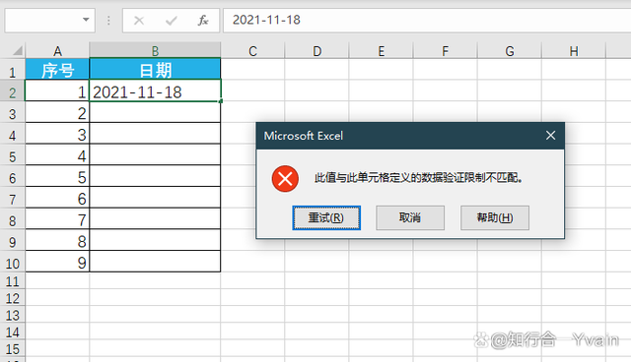Click empty date cell B6
This screenshot has height=362, width=631.
coord(155,176)
